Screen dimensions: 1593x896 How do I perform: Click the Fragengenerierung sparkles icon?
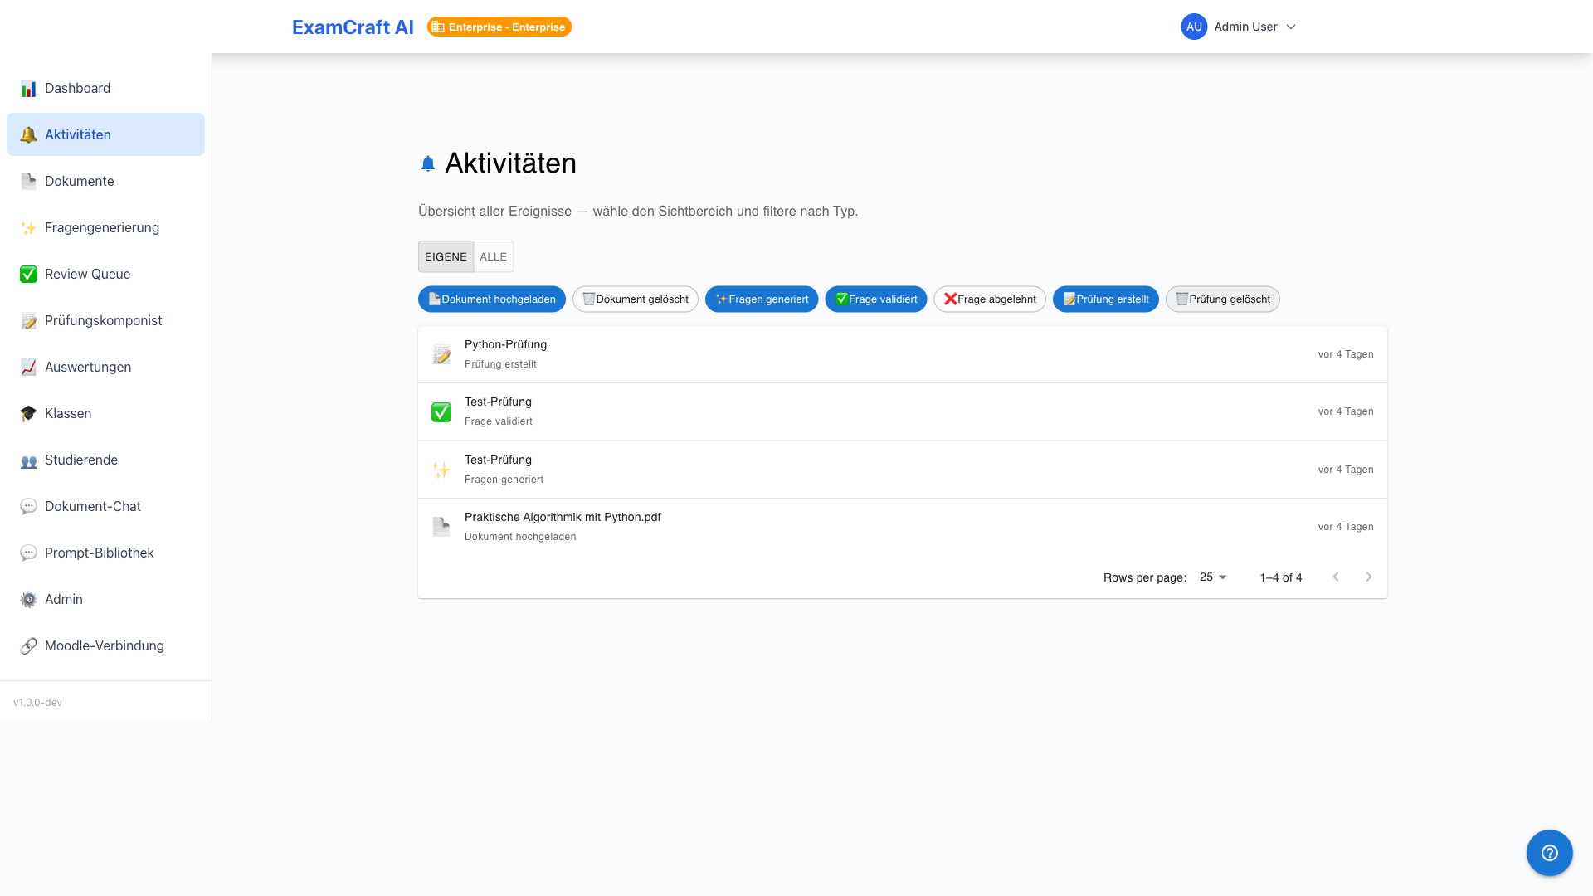coord(28,228)
